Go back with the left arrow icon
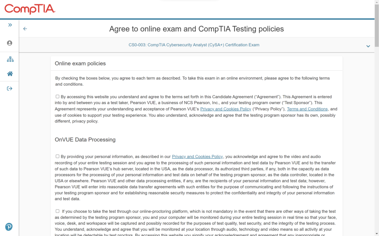This screenshot has height=236, width=379. [25, 29]
